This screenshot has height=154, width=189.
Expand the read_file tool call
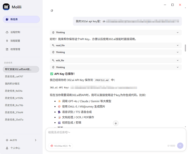(x=116, y=45)
